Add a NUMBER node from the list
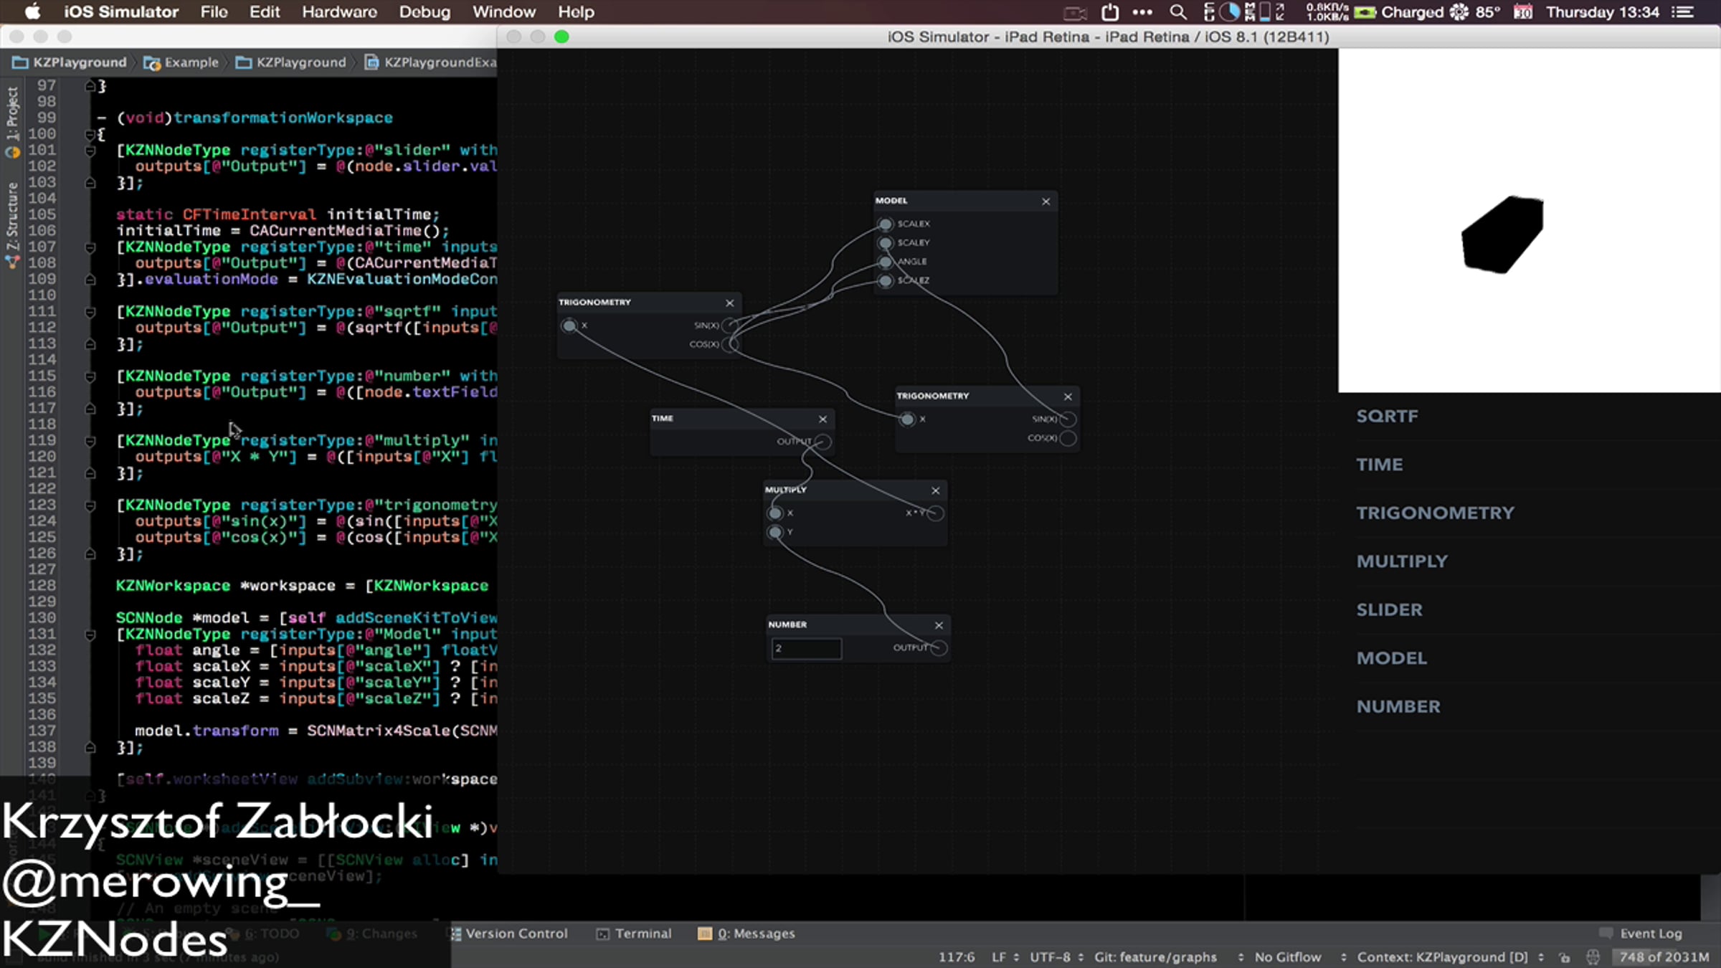This screenshot has width=1721, height=968. (x=1530, y=706)
